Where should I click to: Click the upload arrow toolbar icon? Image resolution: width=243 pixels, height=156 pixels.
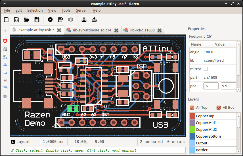84,20
